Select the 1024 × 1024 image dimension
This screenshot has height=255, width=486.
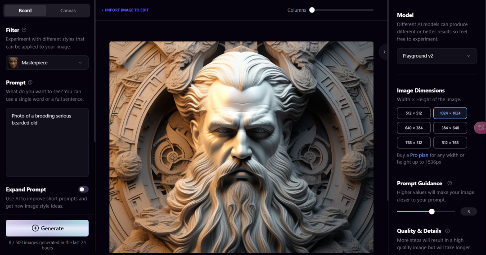(450, 113)
